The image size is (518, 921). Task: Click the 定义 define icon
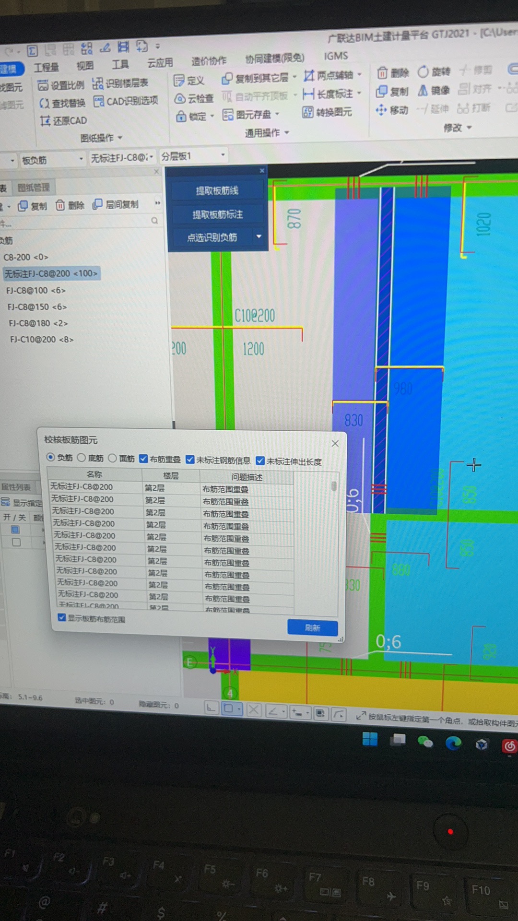(179, 81)
